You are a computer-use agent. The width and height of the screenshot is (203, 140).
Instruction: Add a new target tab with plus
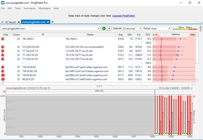click(53, 22)
